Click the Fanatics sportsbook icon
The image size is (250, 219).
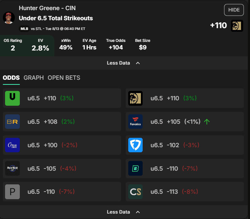coord(135,122)
